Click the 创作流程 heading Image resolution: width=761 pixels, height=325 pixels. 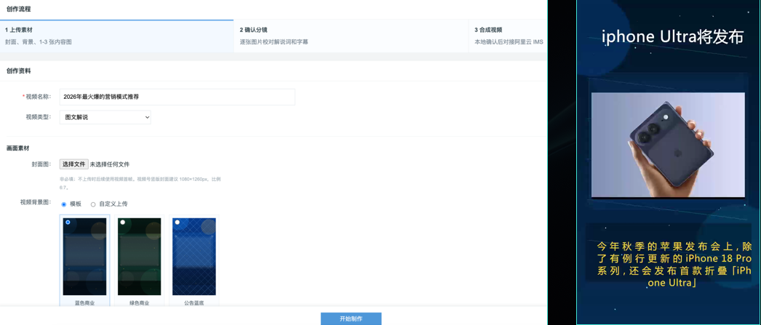click(18, 9)
